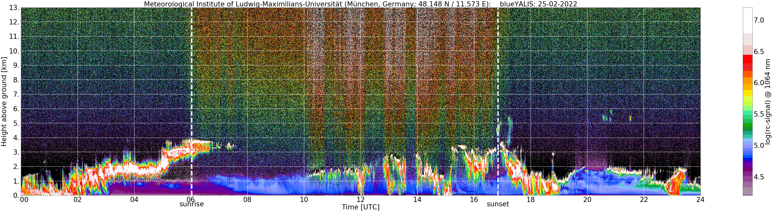The image size is (773, 212).
Task: Click the 'log(rc-signal) @ 1064 nm' colorbar label
Action: pyautogui.click(x=768, y=101)
